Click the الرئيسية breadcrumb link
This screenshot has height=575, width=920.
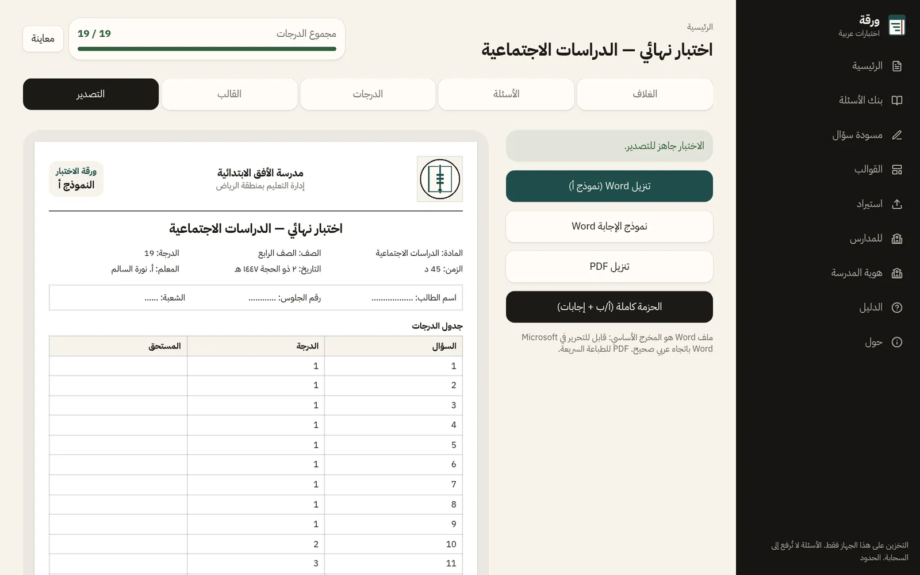[700, 27]
